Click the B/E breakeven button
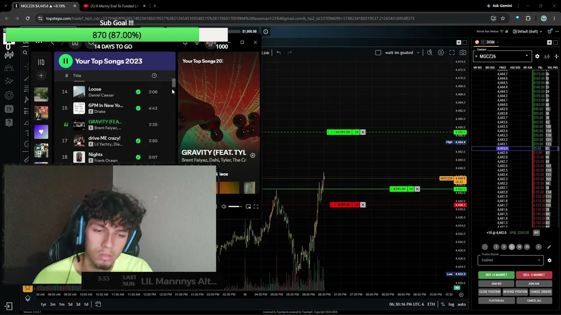The height and width of the screenshot is (315, 561). (536, 233)
